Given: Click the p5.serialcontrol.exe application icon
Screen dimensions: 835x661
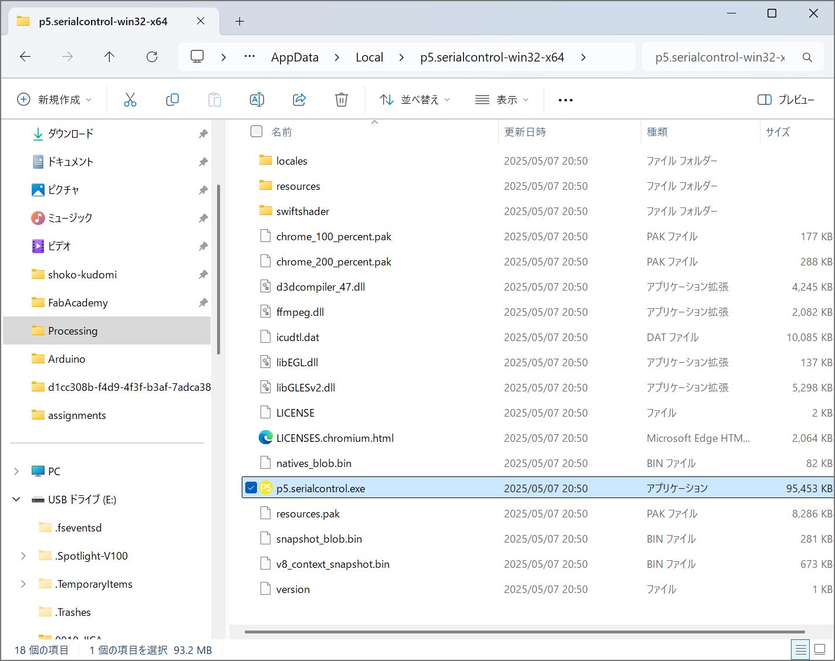Looking at the screenshot, I should pos(266,488).
